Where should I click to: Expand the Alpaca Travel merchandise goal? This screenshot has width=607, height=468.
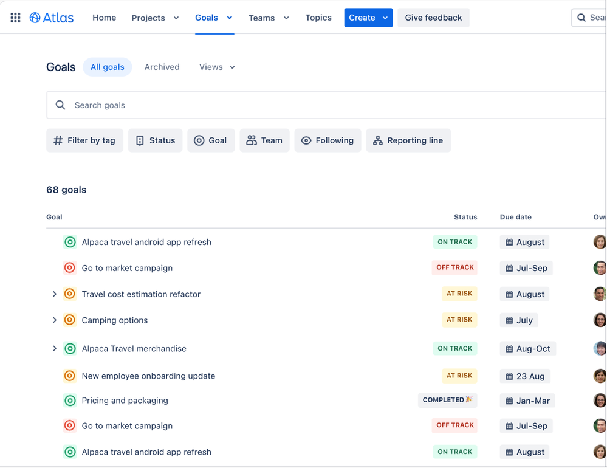(x=55, y=348)
